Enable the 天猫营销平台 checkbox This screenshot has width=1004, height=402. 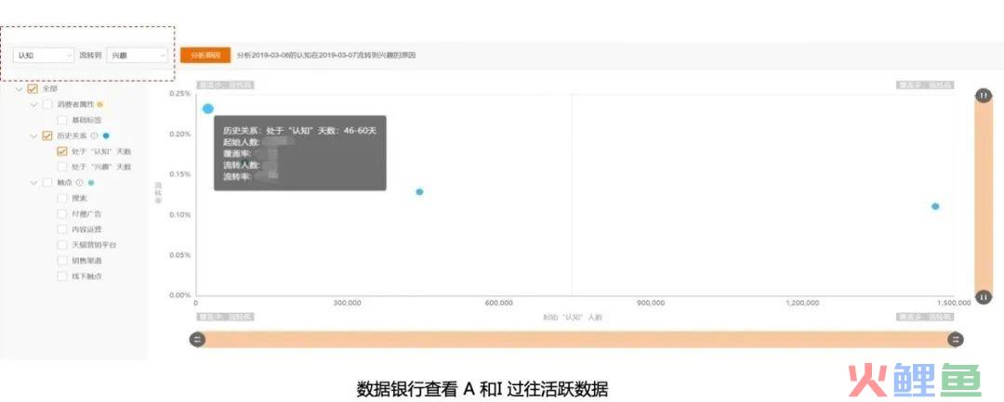point(62,245)
